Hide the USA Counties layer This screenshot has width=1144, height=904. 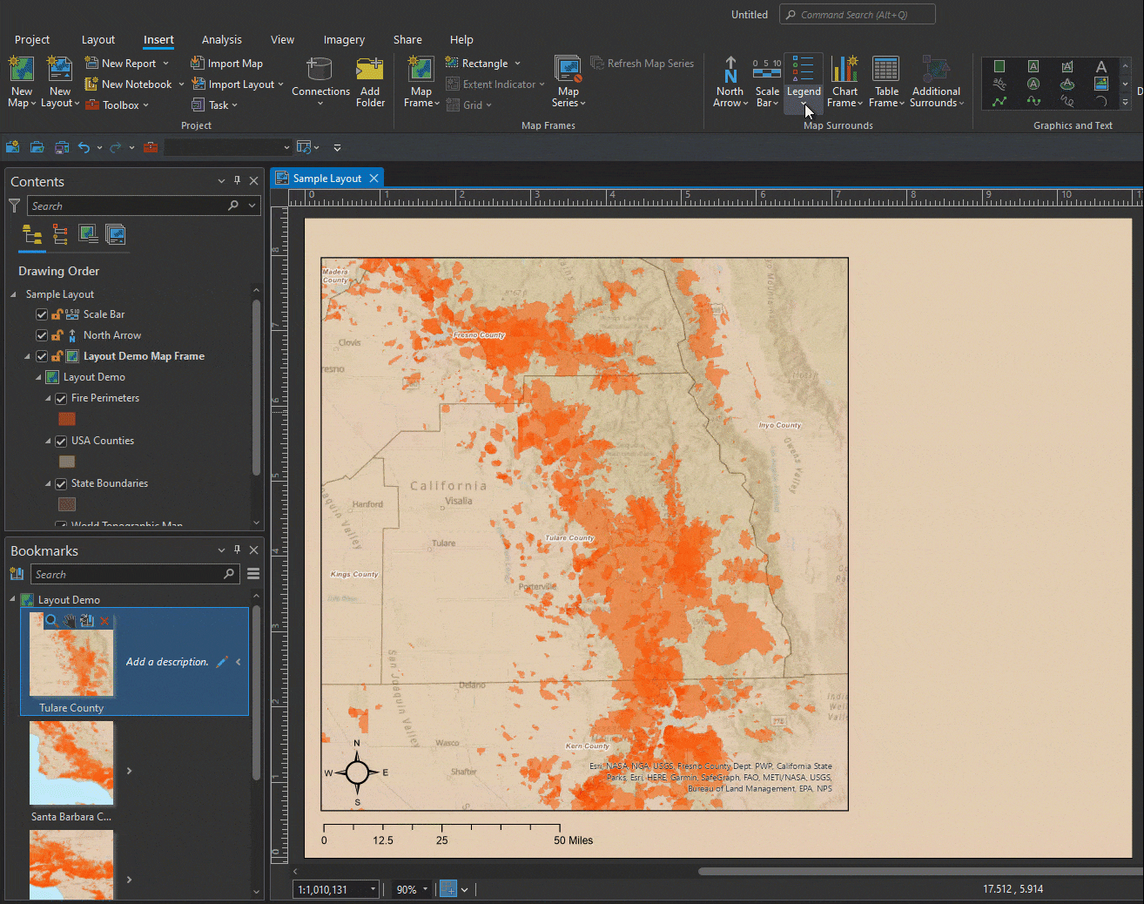[62, 442]
